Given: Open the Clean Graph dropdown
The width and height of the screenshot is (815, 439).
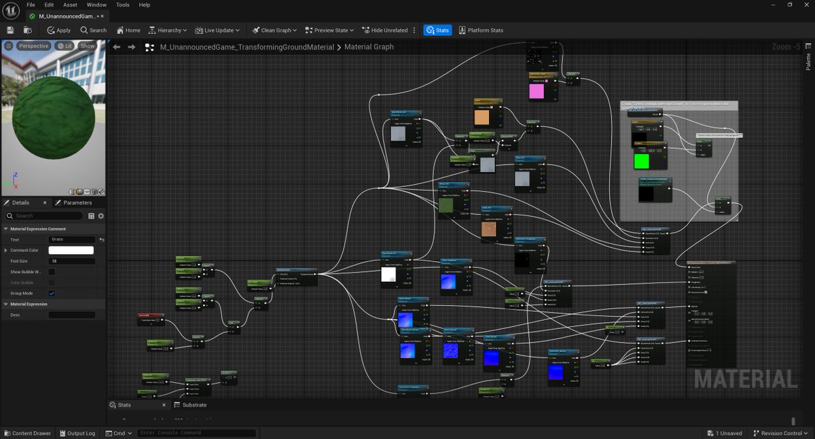Looking at the screenshot, I should coord(274,30).
